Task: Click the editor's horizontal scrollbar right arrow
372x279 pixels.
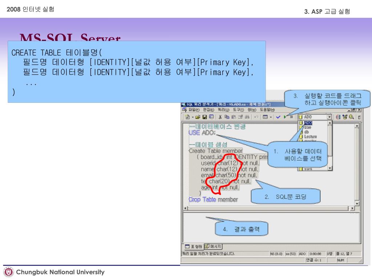Action: pyautogui.click(x=351, y=208)
